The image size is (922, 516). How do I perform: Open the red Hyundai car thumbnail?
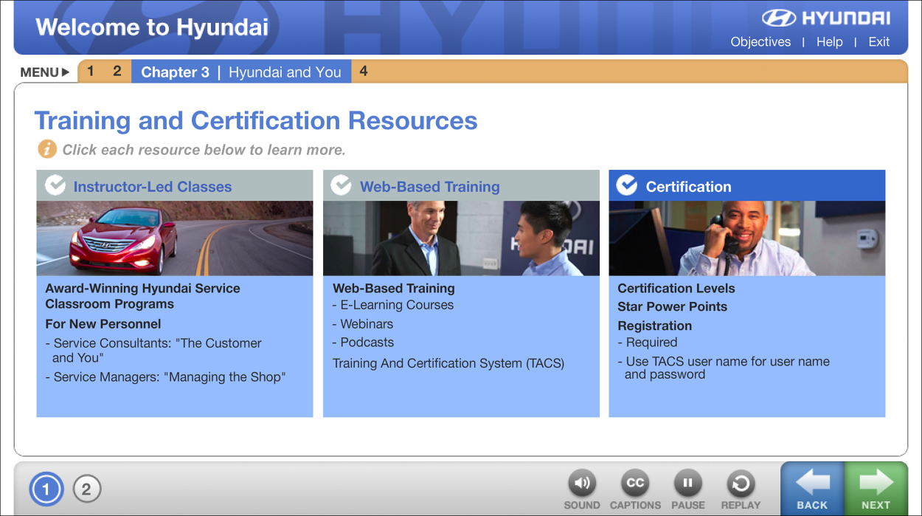[x=175, y=238]
